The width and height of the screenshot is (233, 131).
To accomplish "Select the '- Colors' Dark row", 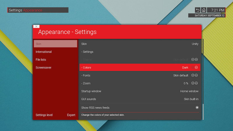I will click(140, 67).
